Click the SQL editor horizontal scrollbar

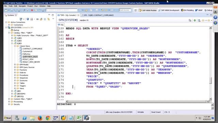tap(137, 101)
